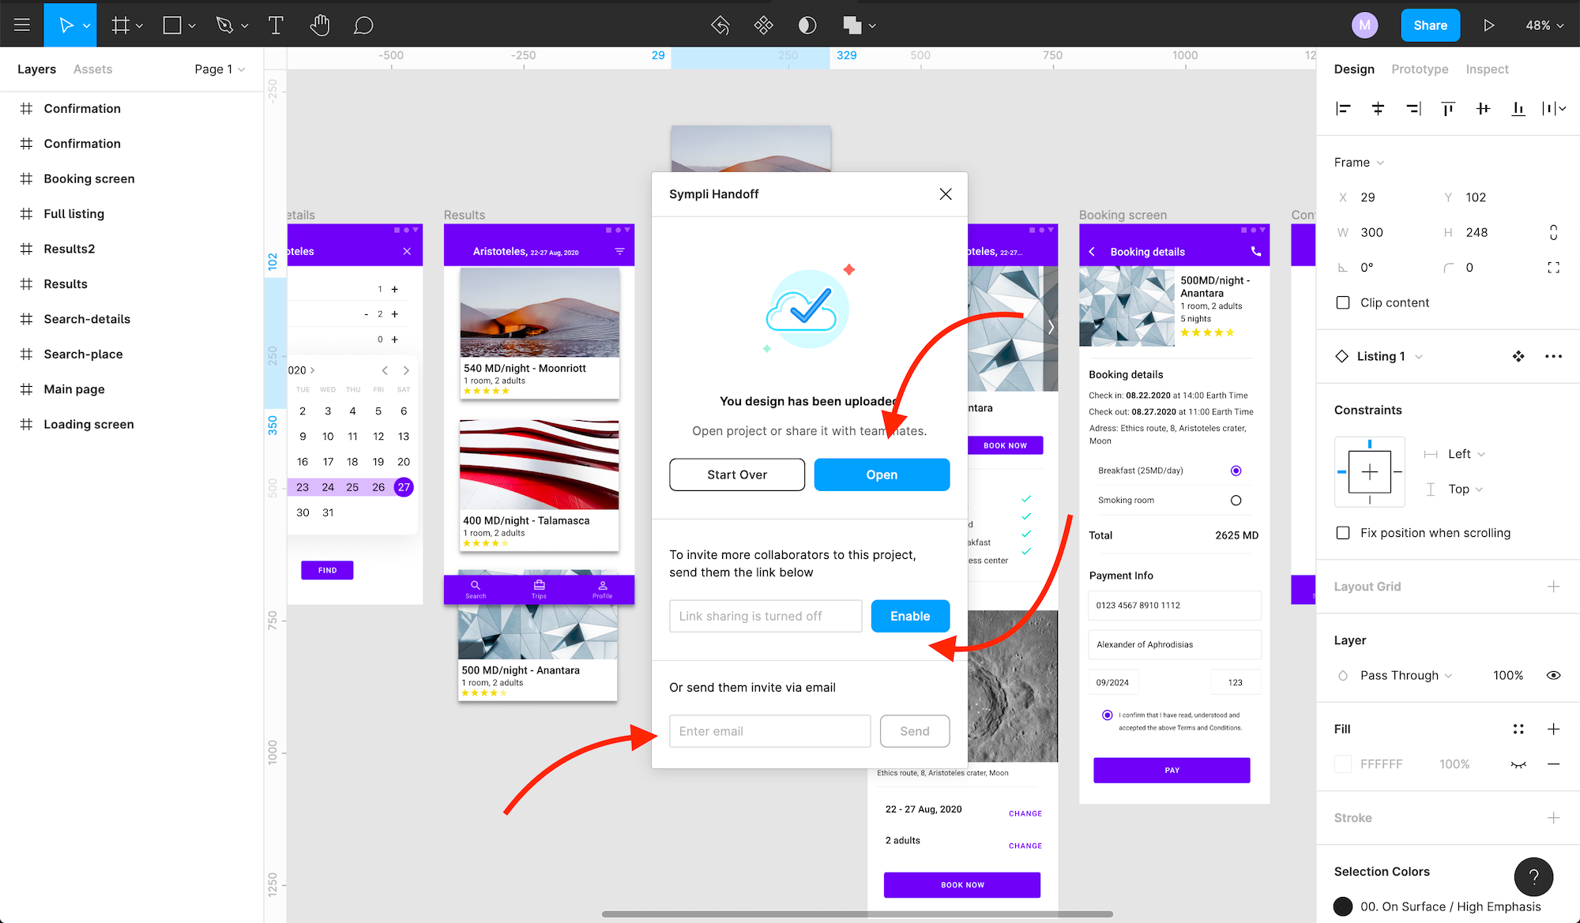1580x923 pixels.
Task: Expand Move tool options chevron
Action: 87,26
